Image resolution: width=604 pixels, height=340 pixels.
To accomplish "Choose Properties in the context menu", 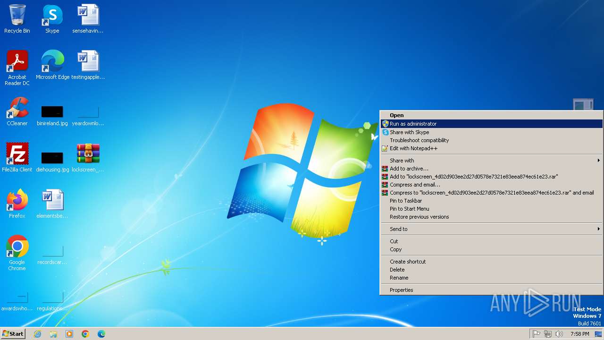I will click(x=492, y=290).
